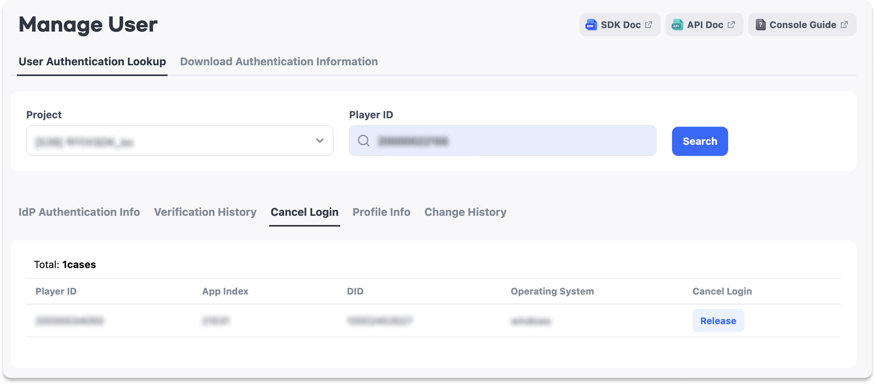Click the green API Doc file icon
875x384 pixels.
(x=677, y=25)
